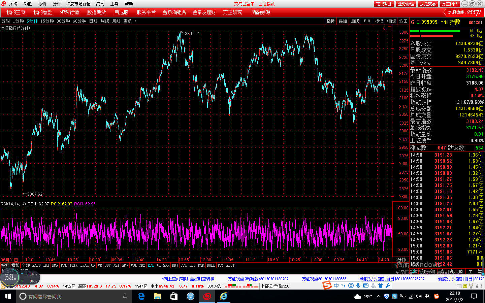The height and width of the screenshot is (303, 485).
Task: Click the 在线客服 button
Action: [384, 4]
